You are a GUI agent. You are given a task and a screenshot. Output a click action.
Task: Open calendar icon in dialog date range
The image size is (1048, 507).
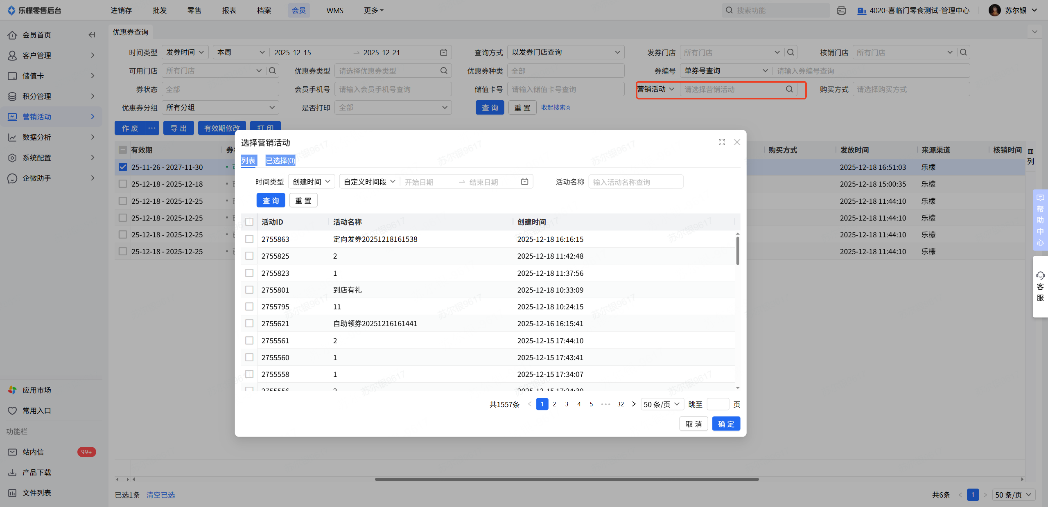pyautogui.click(x=524, y=182)
